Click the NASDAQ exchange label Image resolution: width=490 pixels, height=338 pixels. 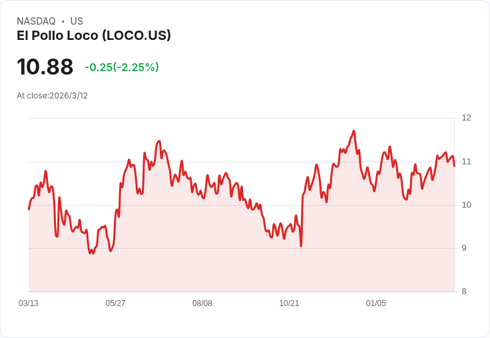[36, 21]
